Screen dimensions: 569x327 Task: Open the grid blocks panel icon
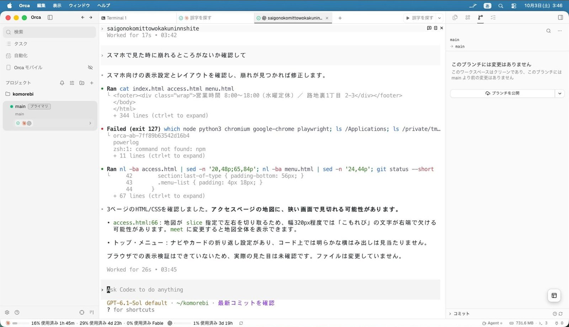468,17
